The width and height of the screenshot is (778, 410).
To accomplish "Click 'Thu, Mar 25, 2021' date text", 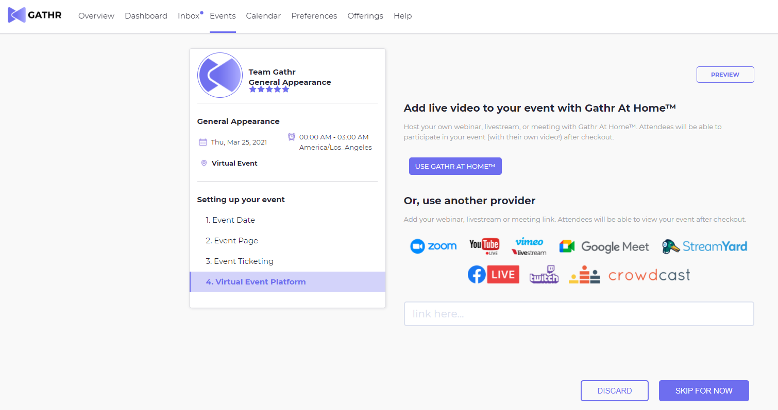I will (x=239, y=142).
